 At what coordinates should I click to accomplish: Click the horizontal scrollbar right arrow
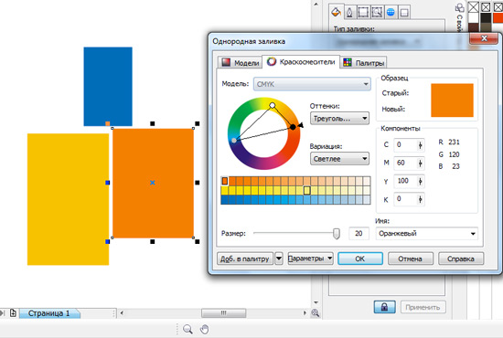click(305, 312)
